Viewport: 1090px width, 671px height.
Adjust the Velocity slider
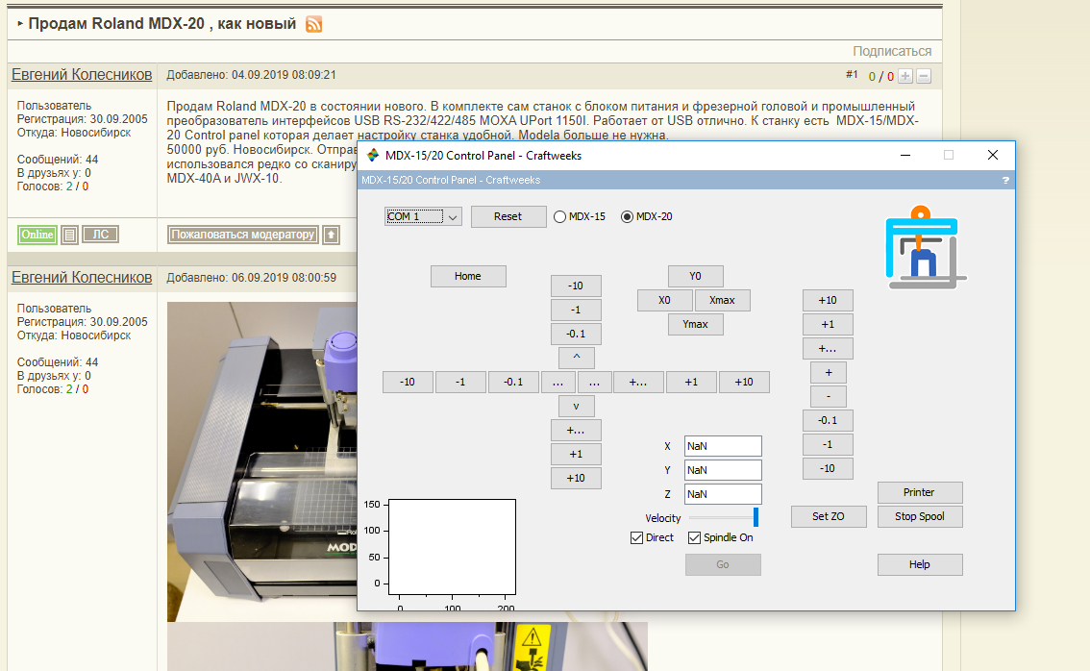[x=723, y=517]
